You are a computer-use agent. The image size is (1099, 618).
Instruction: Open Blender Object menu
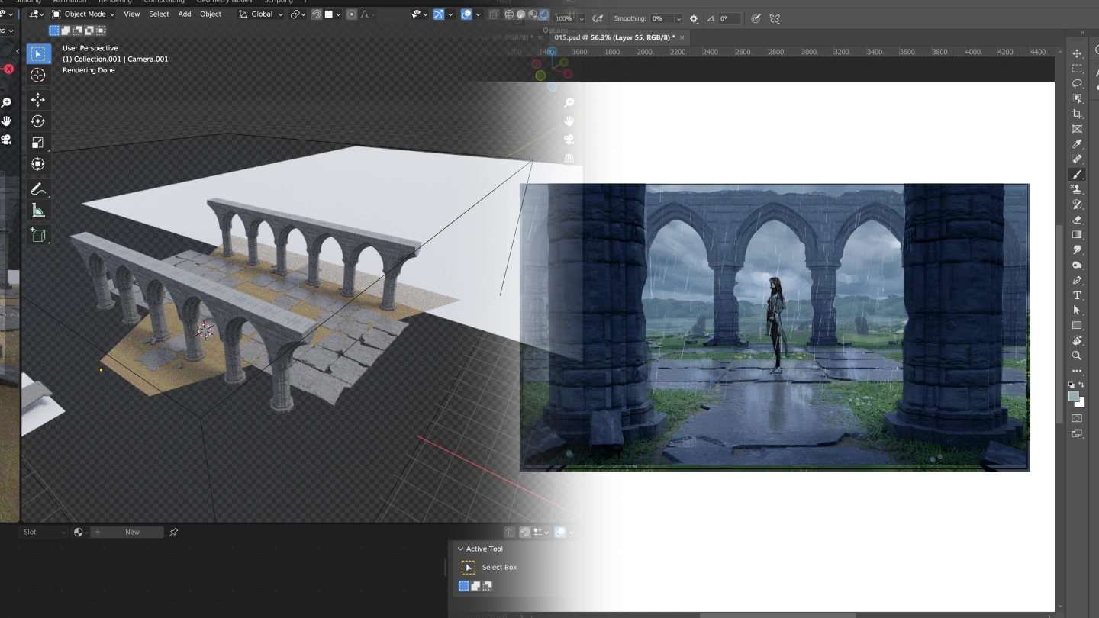[211, 14]
